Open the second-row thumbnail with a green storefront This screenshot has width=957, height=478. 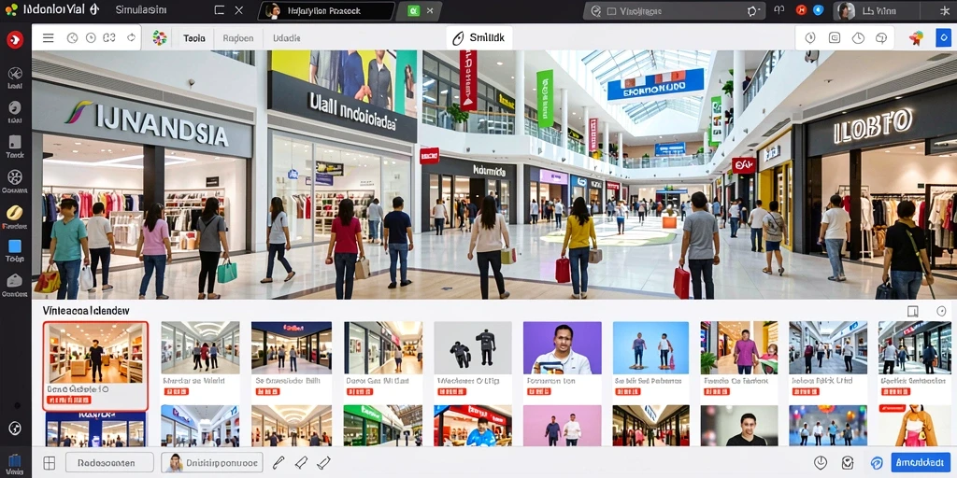[382, 426]
